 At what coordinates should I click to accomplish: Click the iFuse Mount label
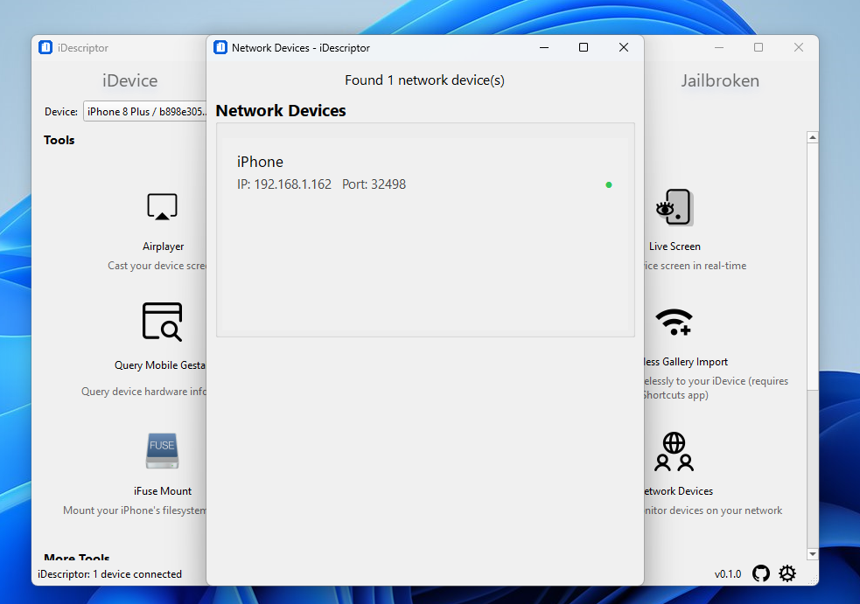163,491
